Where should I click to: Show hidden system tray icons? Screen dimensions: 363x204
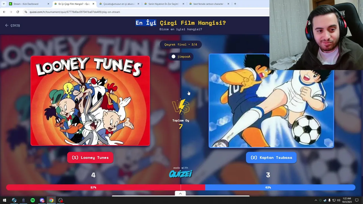pos(316,200)
